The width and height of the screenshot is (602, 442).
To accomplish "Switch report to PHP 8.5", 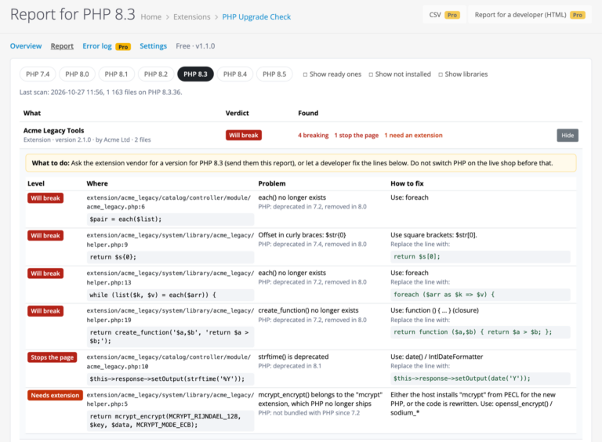I will coord(274,74).
